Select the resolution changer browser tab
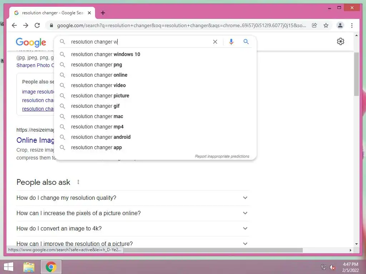The width and height of the screenshot is (366, 274). click(52, 13)
